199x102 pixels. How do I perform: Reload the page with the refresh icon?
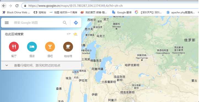(x=17, y=6)
